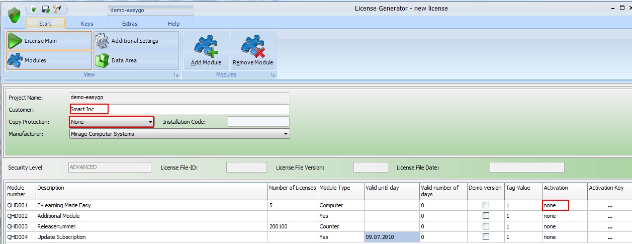
Task: Switch to the Keys ribbon tab
Action: (x=87, y=24)
